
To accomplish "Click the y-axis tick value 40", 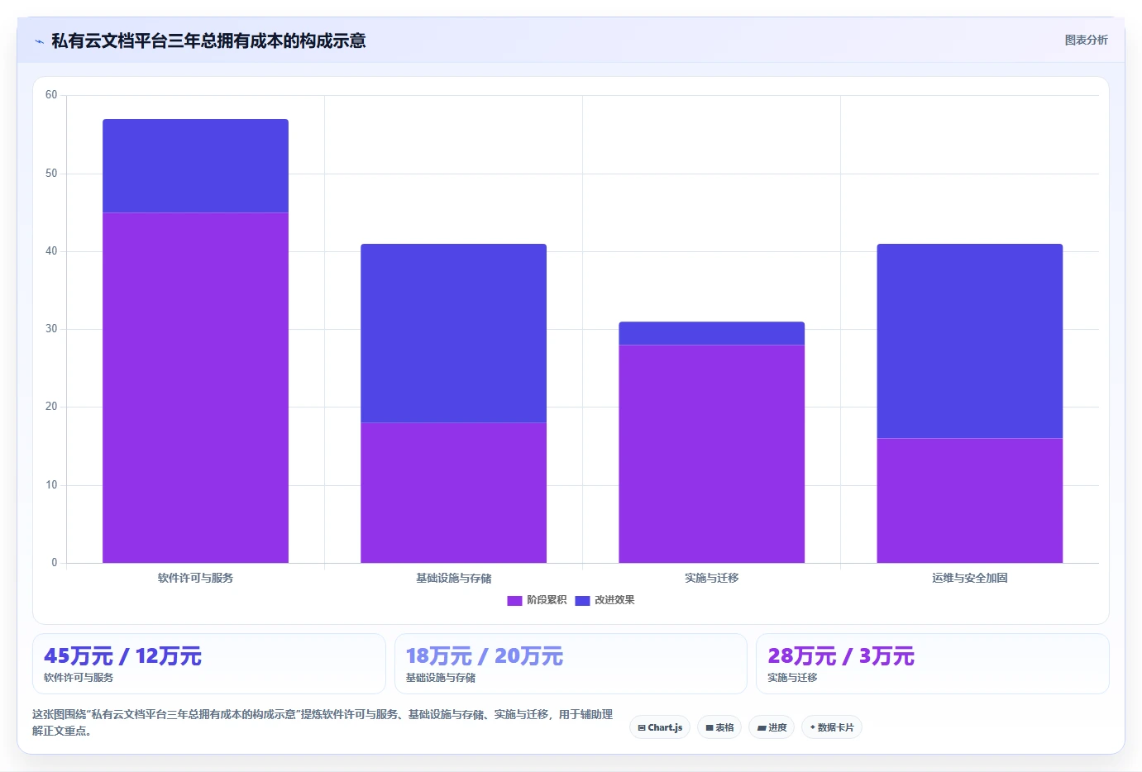I will pos(51,251).
